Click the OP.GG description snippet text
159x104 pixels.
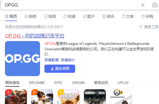(x=99, y=49)
